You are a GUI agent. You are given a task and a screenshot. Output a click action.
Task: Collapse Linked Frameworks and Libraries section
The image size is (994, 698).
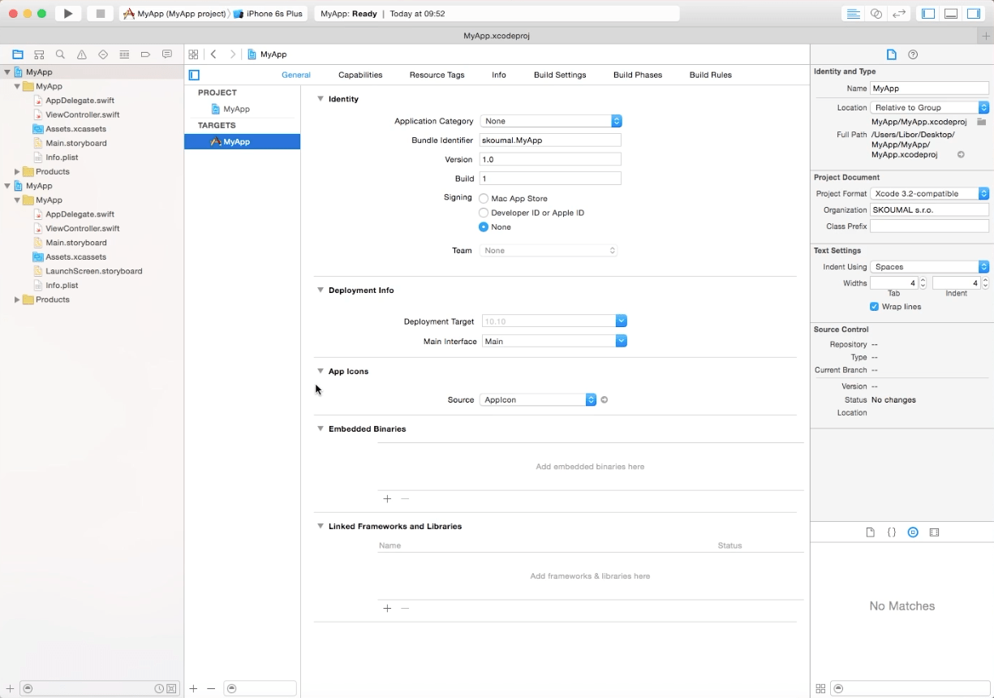click(x=321, y=526)
